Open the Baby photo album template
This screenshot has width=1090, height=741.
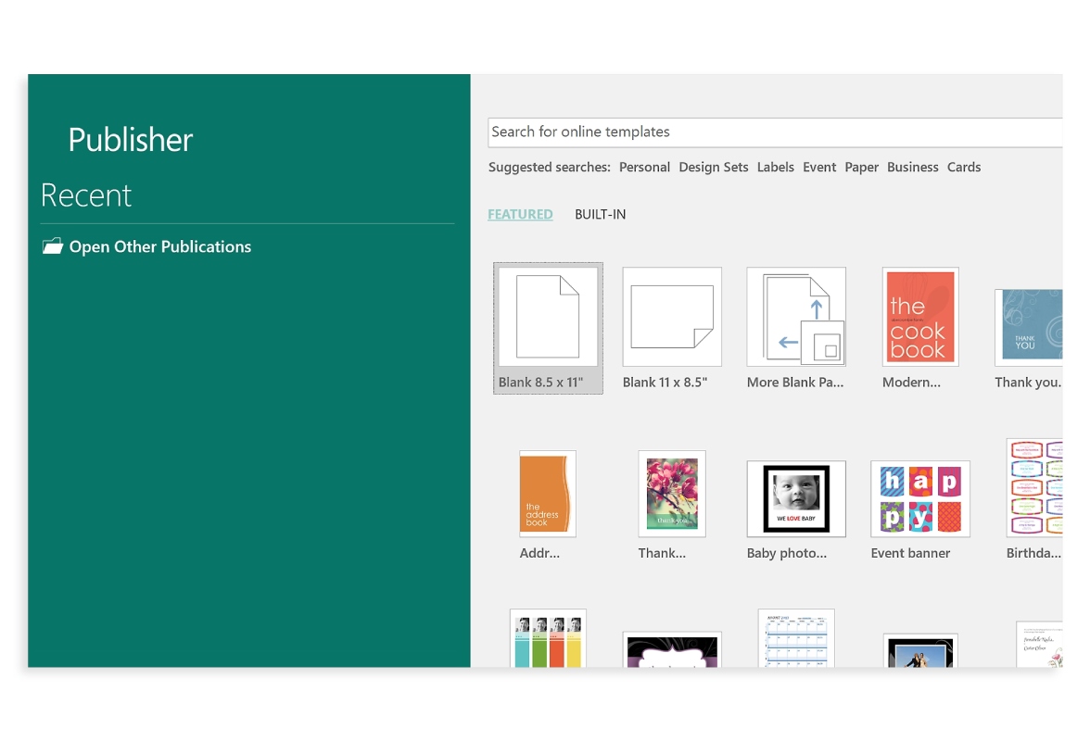796,498
